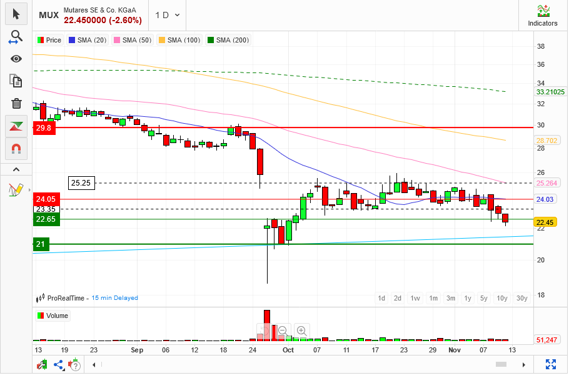
Task: Click the 51,247 volume value label
Action: [546, 340]
